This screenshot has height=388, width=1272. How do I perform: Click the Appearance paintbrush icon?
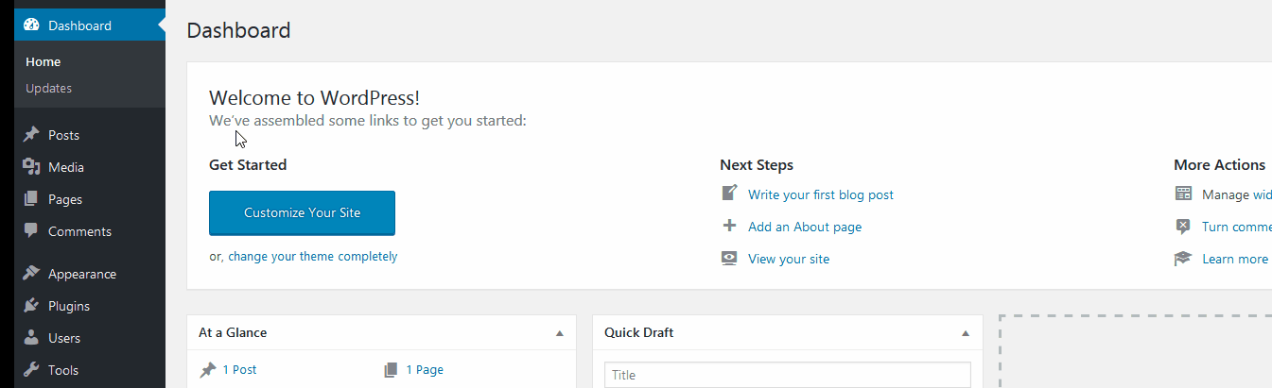pos(31,274)
